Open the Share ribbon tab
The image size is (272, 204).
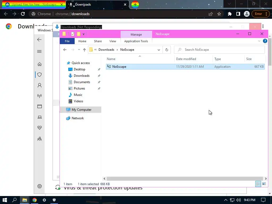tap(98, 41)
